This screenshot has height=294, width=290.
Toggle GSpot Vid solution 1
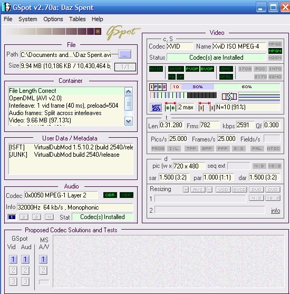point(13,260)
